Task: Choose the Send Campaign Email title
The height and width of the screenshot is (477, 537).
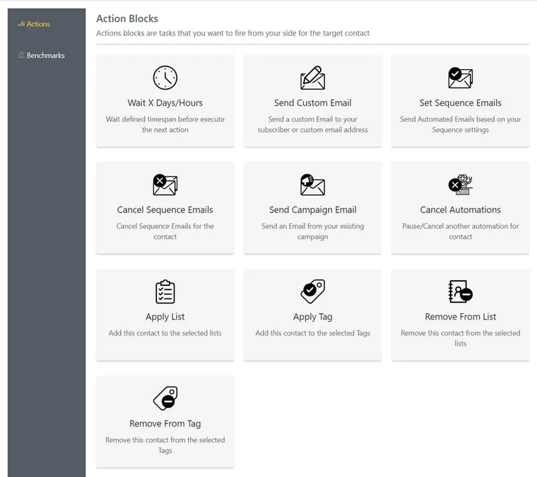Action: point(313,210)
